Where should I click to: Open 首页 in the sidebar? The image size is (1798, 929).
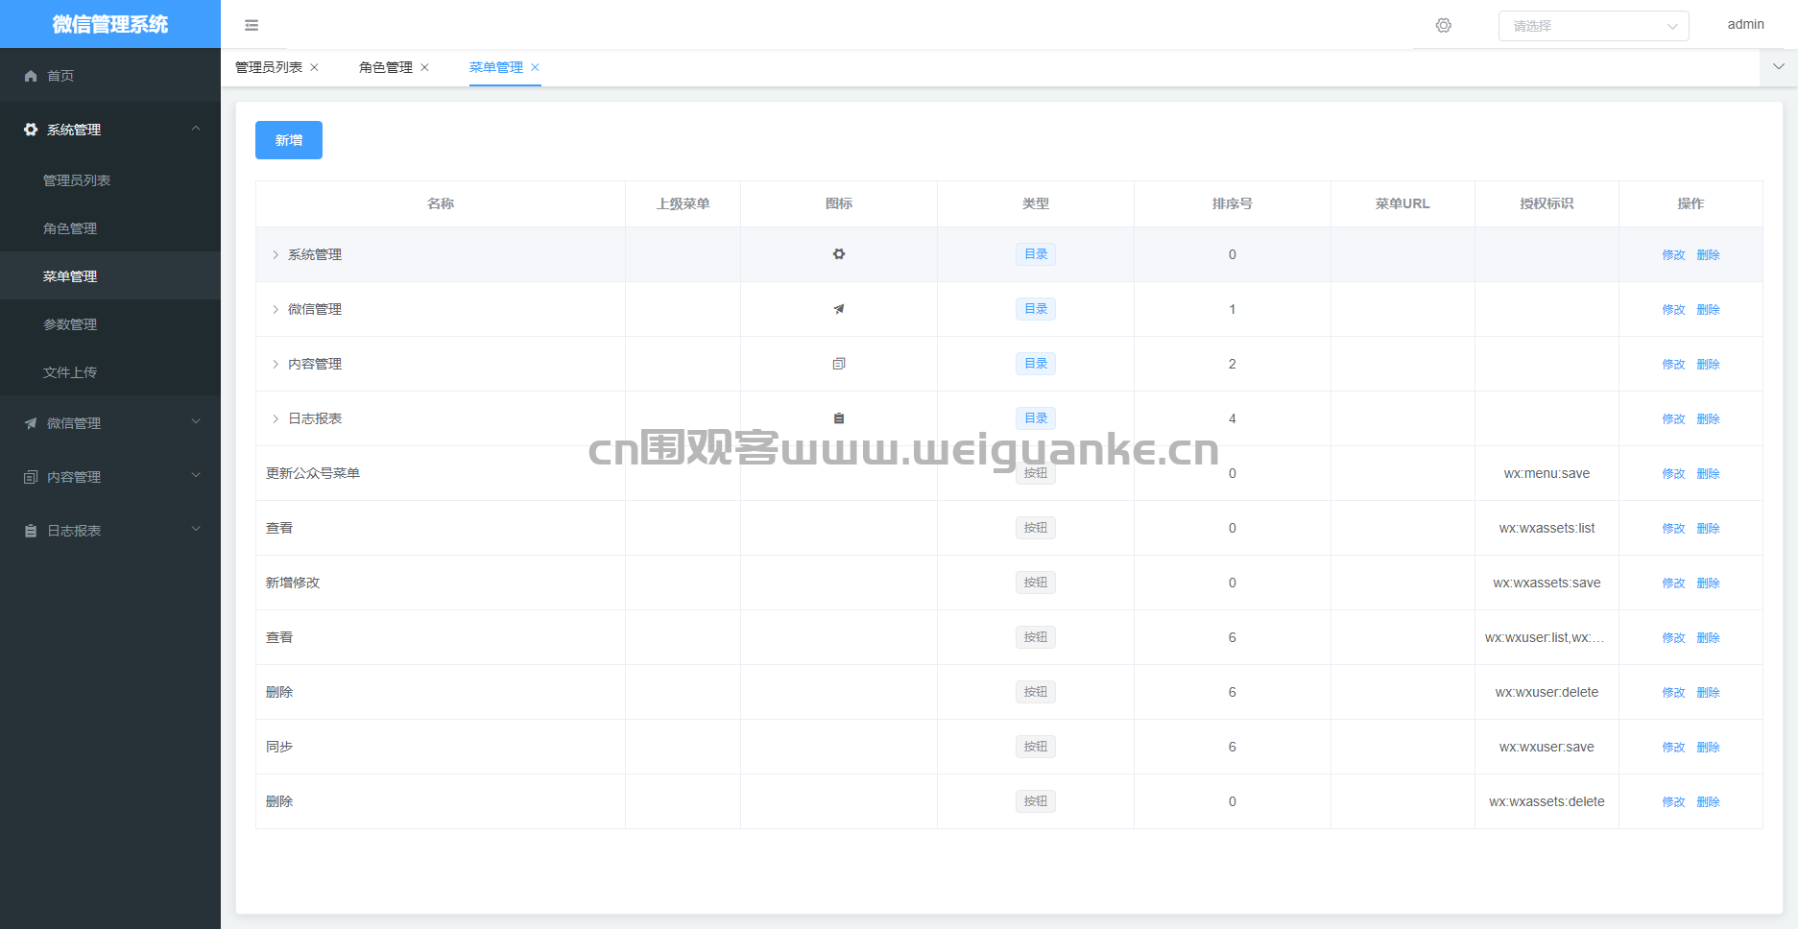pos(110,76)
